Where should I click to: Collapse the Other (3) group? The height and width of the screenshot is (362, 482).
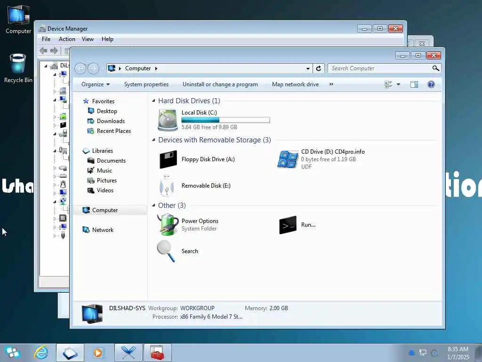pyautogui.click(x=153, y=206)
